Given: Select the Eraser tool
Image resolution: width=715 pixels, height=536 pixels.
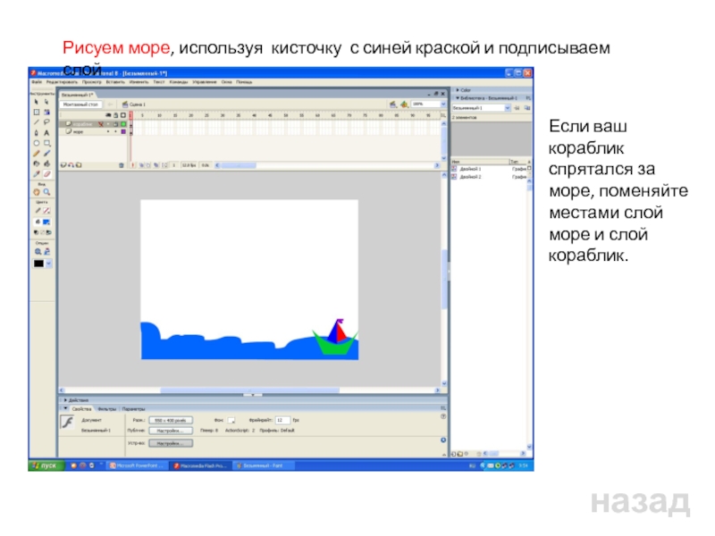Looking at the screenshot, I should point(46,174).
